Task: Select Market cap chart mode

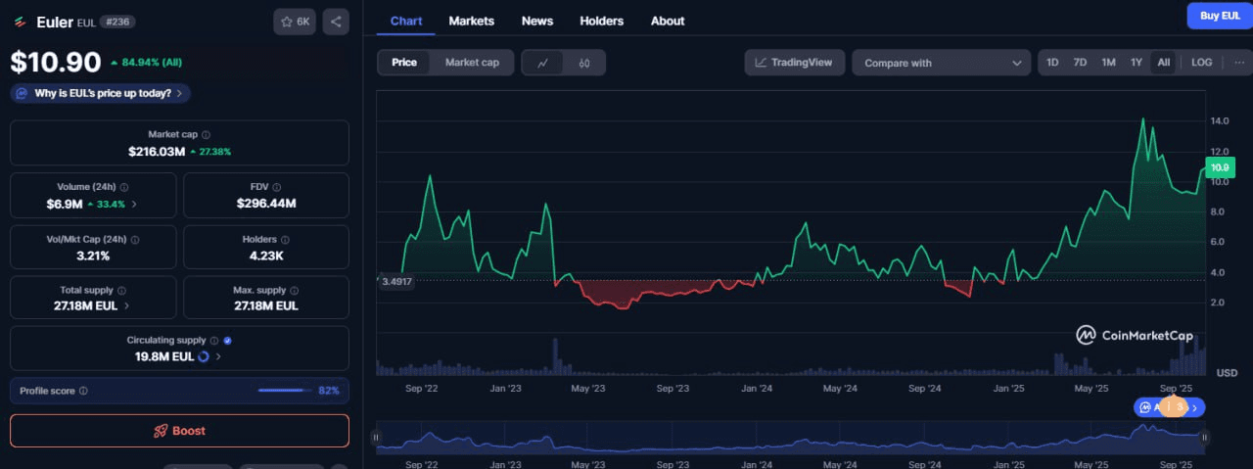Action: (x=472, y=63)
